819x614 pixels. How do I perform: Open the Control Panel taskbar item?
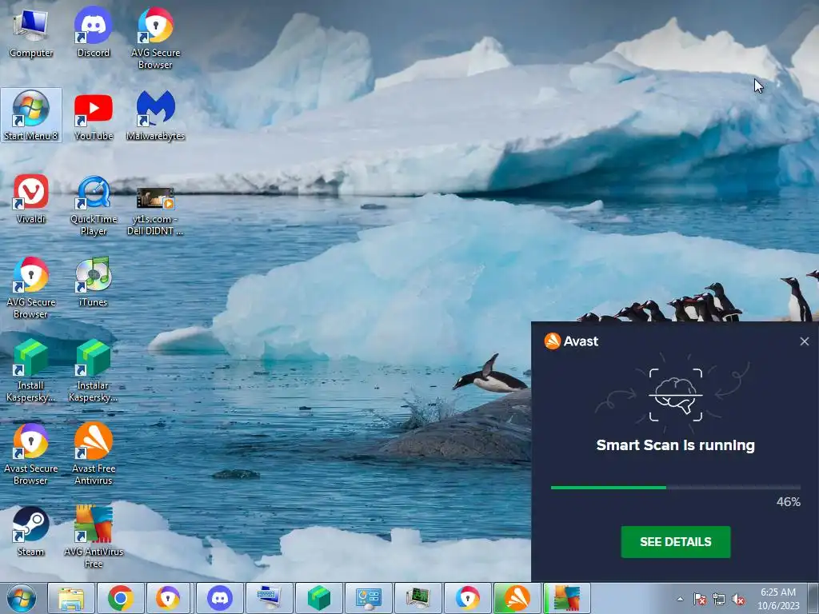click(368, 598)
